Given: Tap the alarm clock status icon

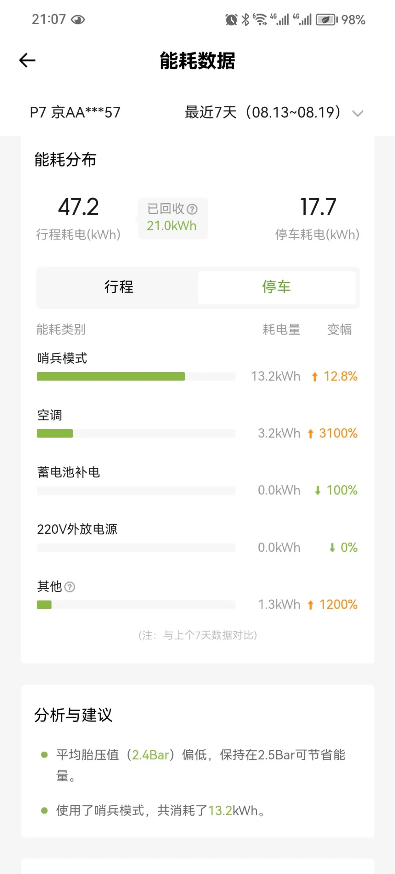Looking at the screenshot, I should [231, 20].
